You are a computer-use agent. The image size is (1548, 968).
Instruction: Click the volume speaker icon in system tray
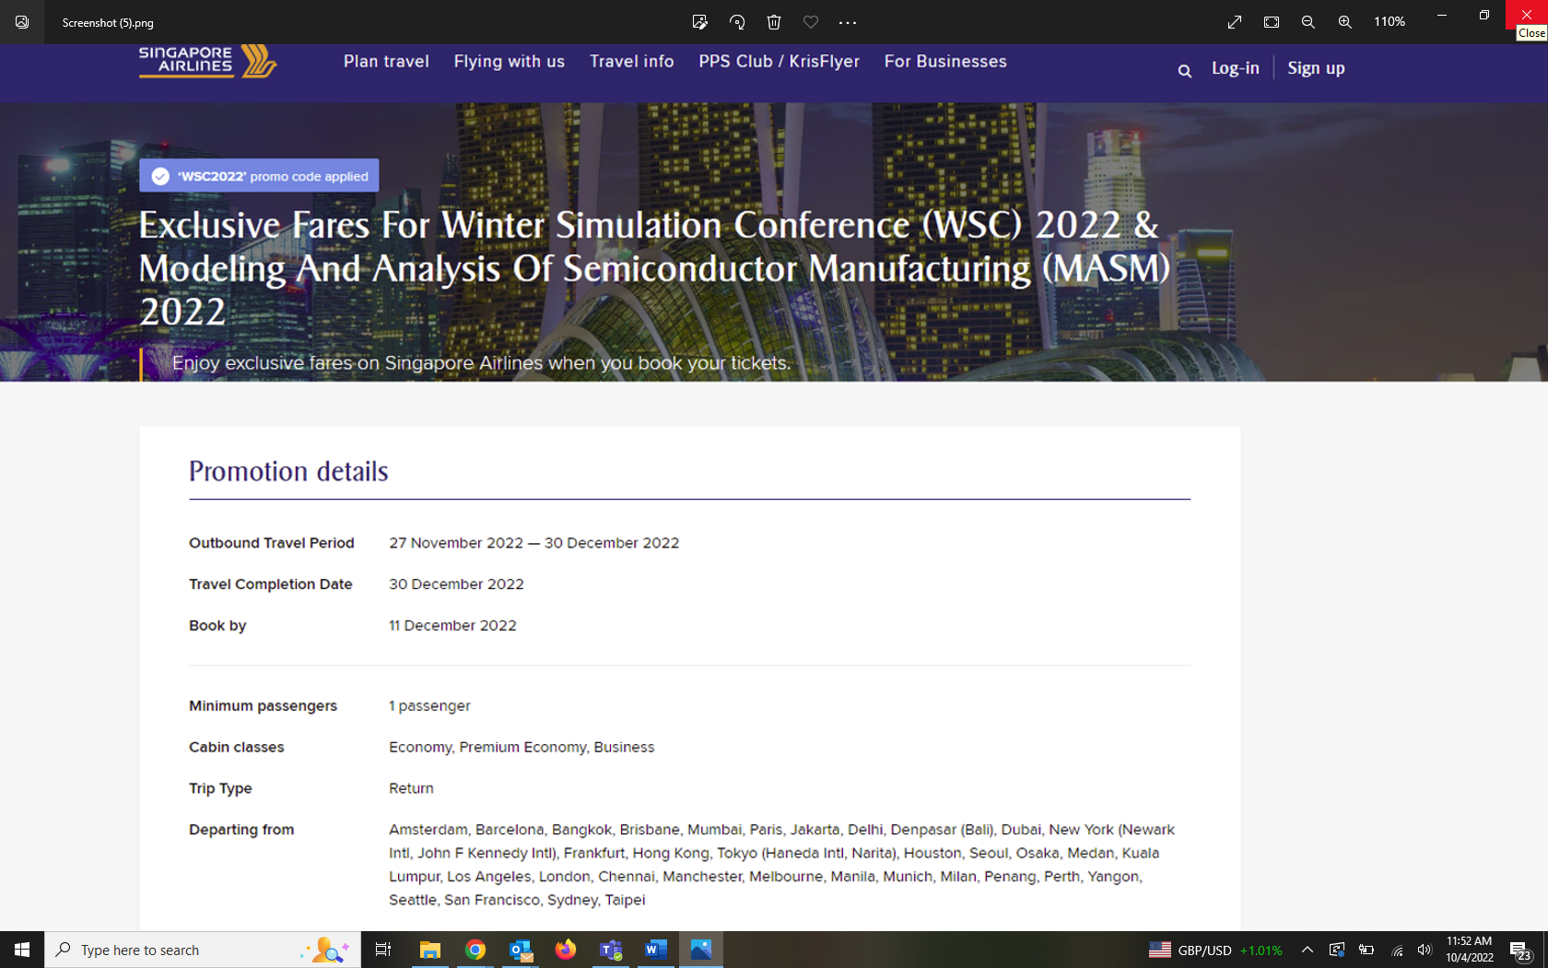tap(1425, 950)
